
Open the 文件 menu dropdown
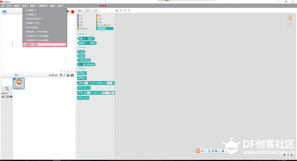[10, 6]
